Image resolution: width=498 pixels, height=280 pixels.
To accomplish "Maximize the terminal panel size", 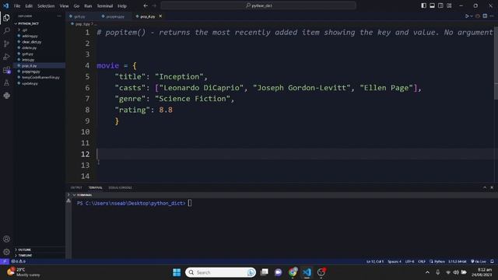I will (485, 187).
